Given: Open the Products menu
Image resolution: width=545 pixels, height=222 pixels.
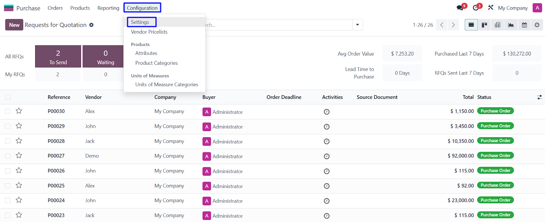Looking at the screenshot, I should coord(80,8).
